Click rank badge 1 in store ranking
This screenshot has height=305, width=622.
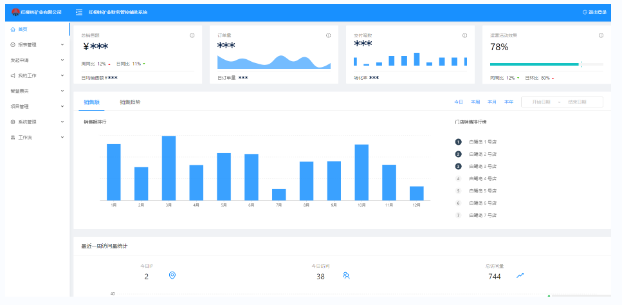tap(459, 142)
